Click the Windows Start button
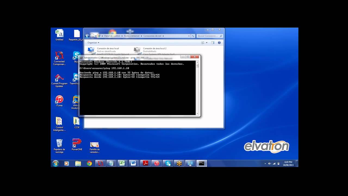The height and width of the screenshot is (196, 348). (x=55, y=163)
